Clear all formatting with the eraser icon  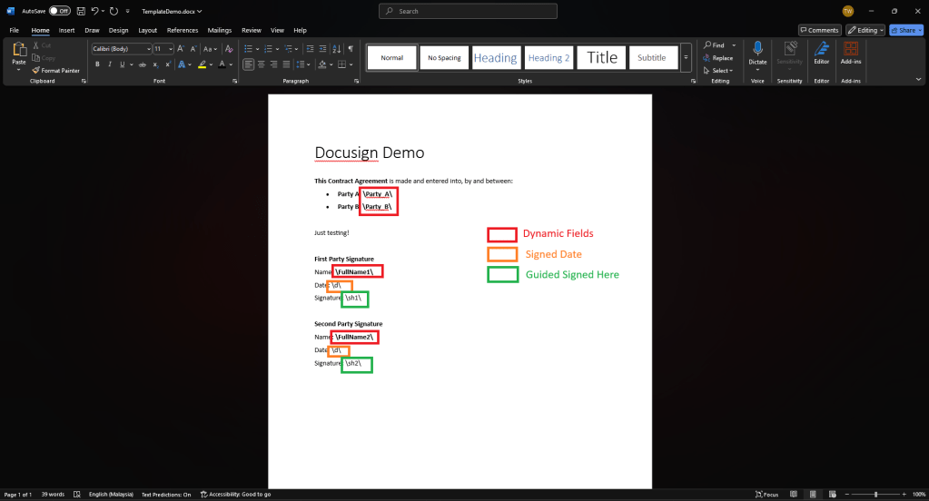pyautogui.click(x=229, y=49)
